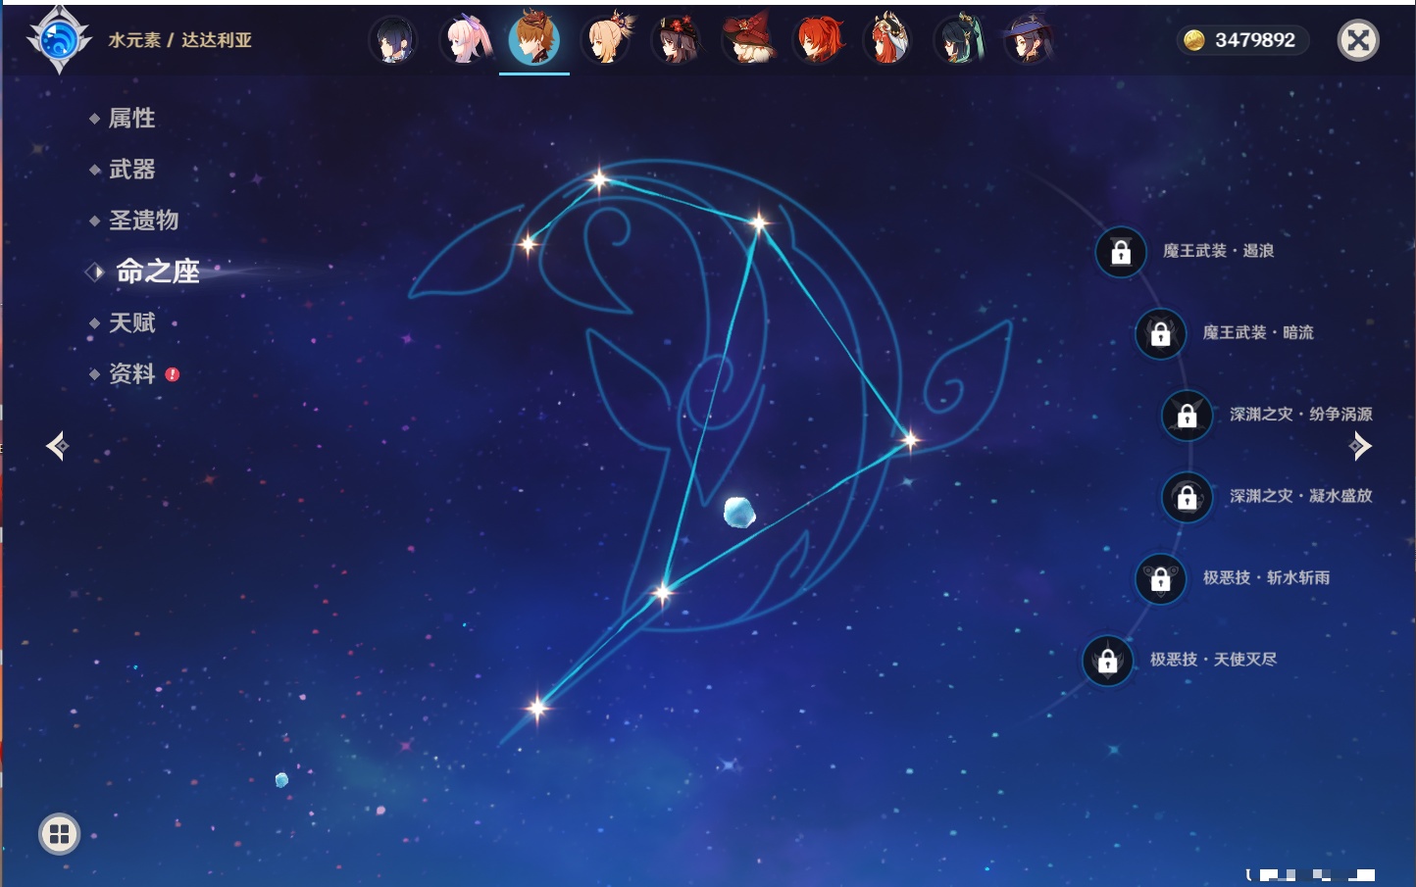1416x887 pixels.
Task: Switch to Diluc's red ponytail portrait
Action: point(818,40)
